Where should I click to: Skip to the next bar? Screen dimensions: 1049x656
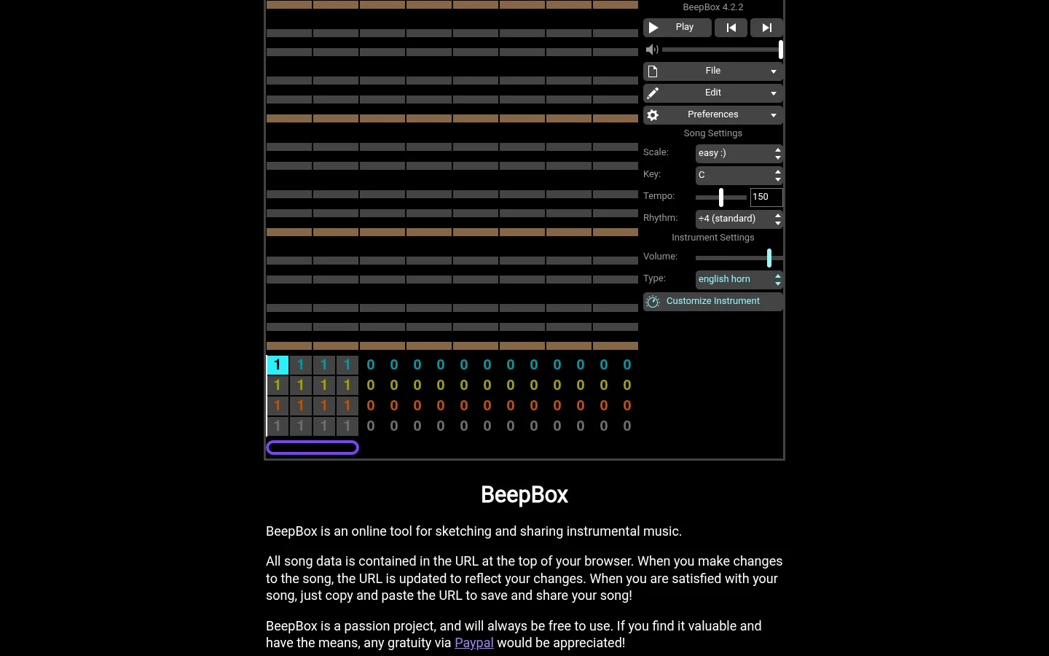pyautogui.click(x=766, y=28)
